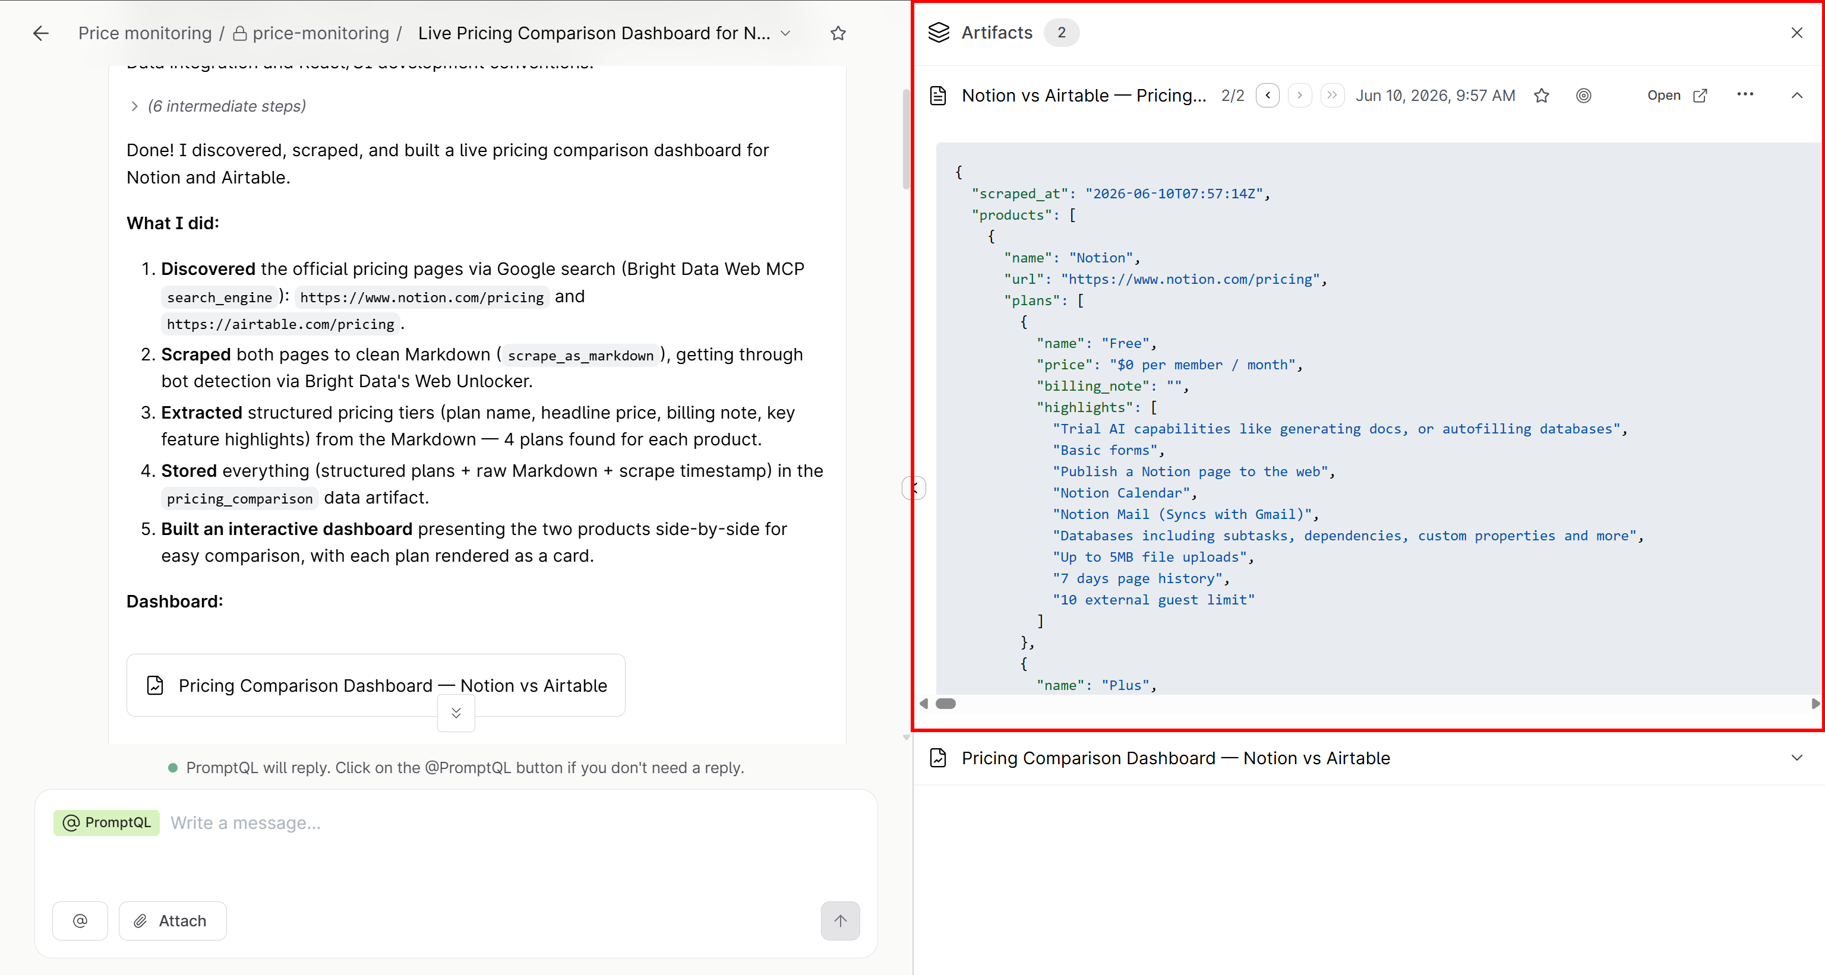The height and width of the screenshot is (975, 1825).
Task: Click the artifact count badge 2
Action: point(1061,33)
